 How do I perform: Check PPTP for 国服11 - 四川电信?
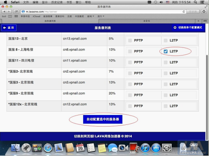point(130,62)
